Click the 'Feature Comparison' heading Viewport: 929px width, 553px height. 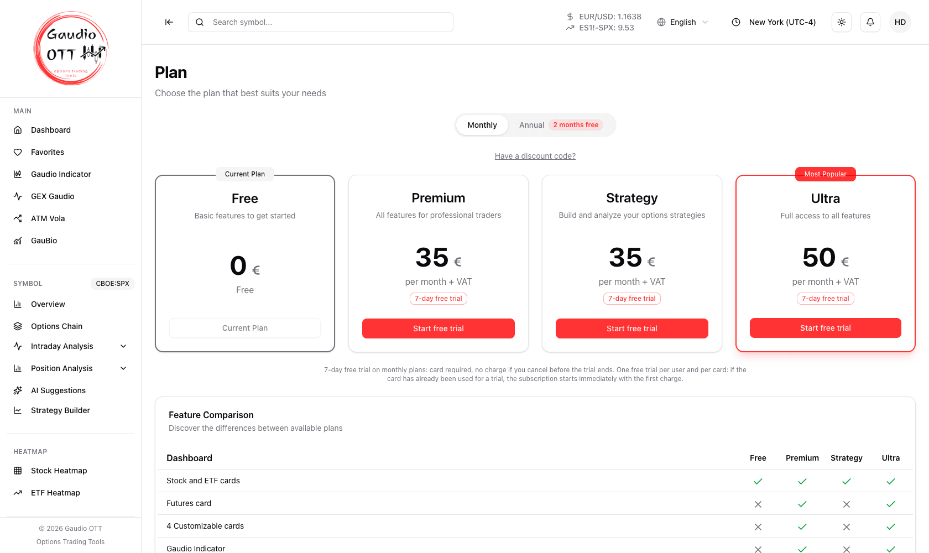[x=211, y=415]
